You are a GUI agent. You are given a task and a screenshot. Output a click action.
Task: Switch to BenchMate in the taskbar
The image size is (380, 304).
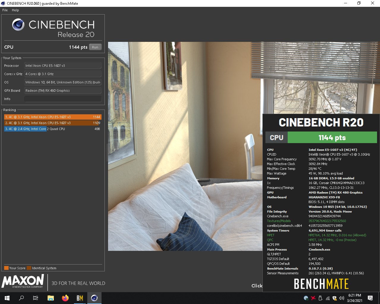click(x=80, y=298)
